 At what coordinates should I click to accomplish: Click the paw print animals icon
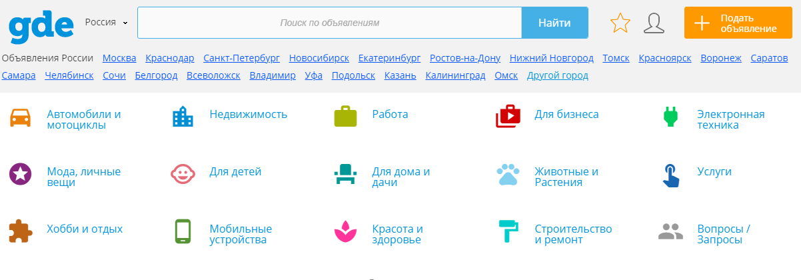click(x=508, y=175)
